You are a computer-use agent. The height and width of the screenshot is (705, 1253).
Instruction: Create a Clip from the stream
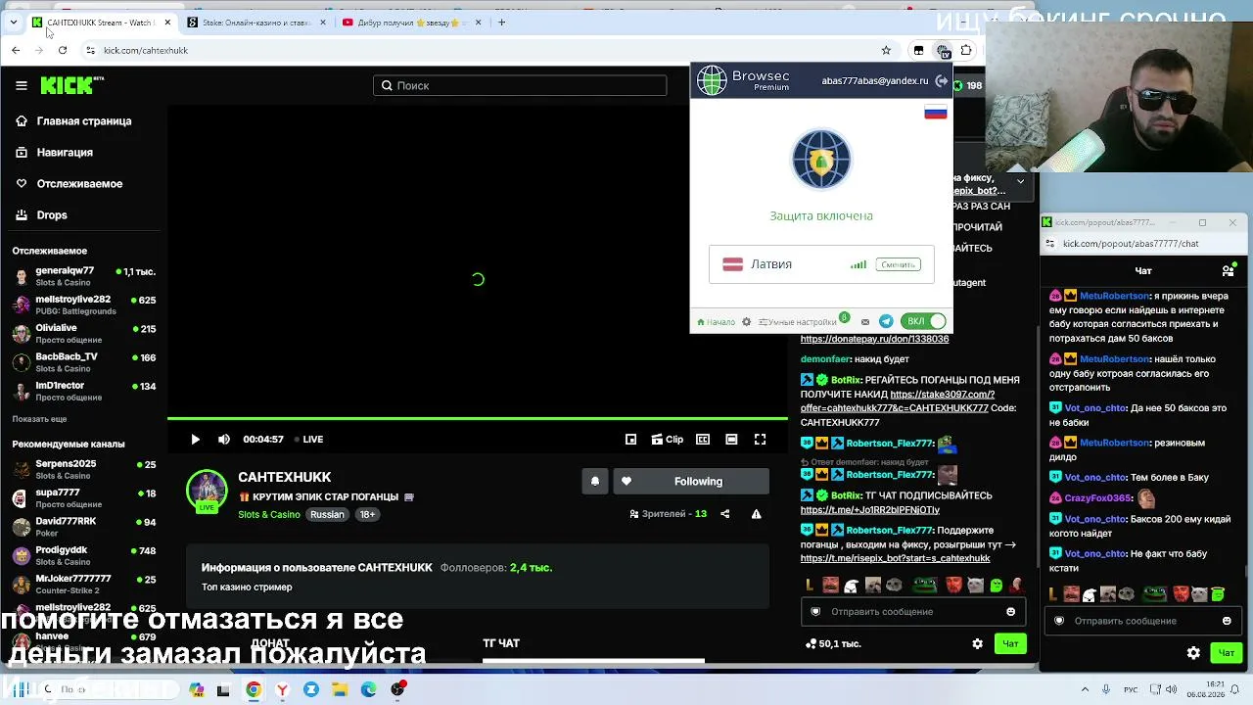click(668, 440)
